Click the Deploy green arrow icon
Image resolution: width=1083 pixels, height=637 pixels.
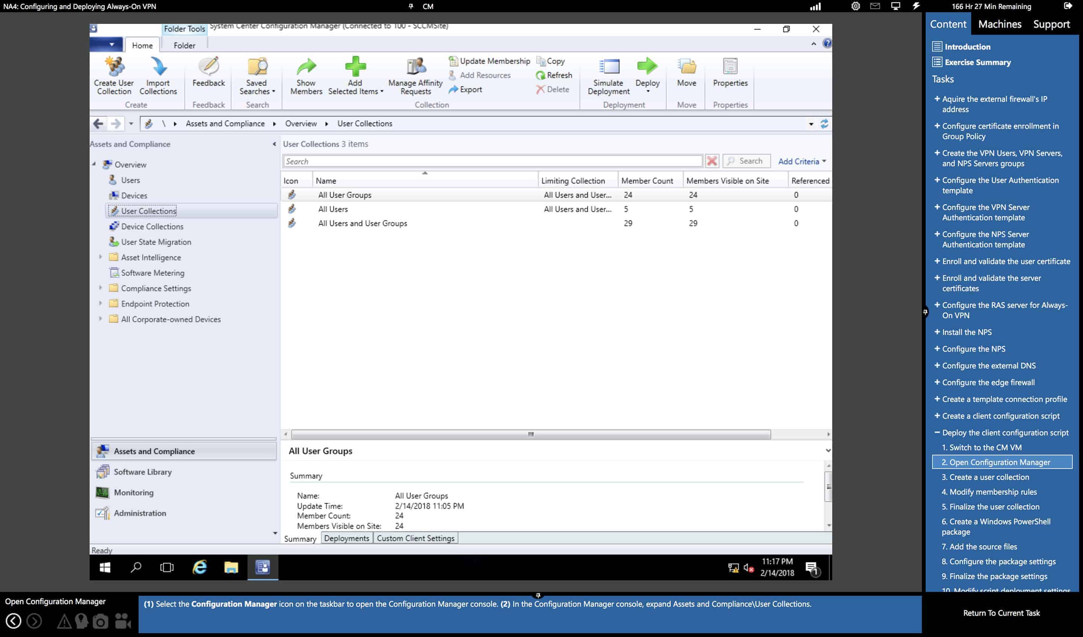647,67
